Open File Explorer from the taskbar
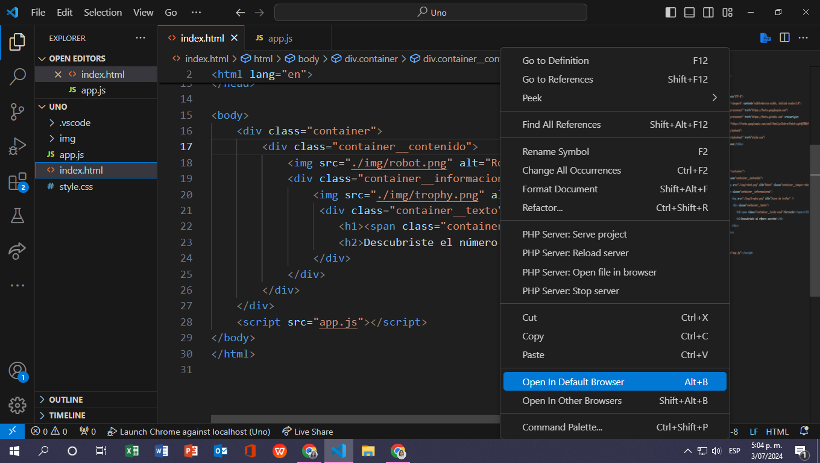Viewport: 820px width, 463px height. pyautogui.click(x=368, y=450)
